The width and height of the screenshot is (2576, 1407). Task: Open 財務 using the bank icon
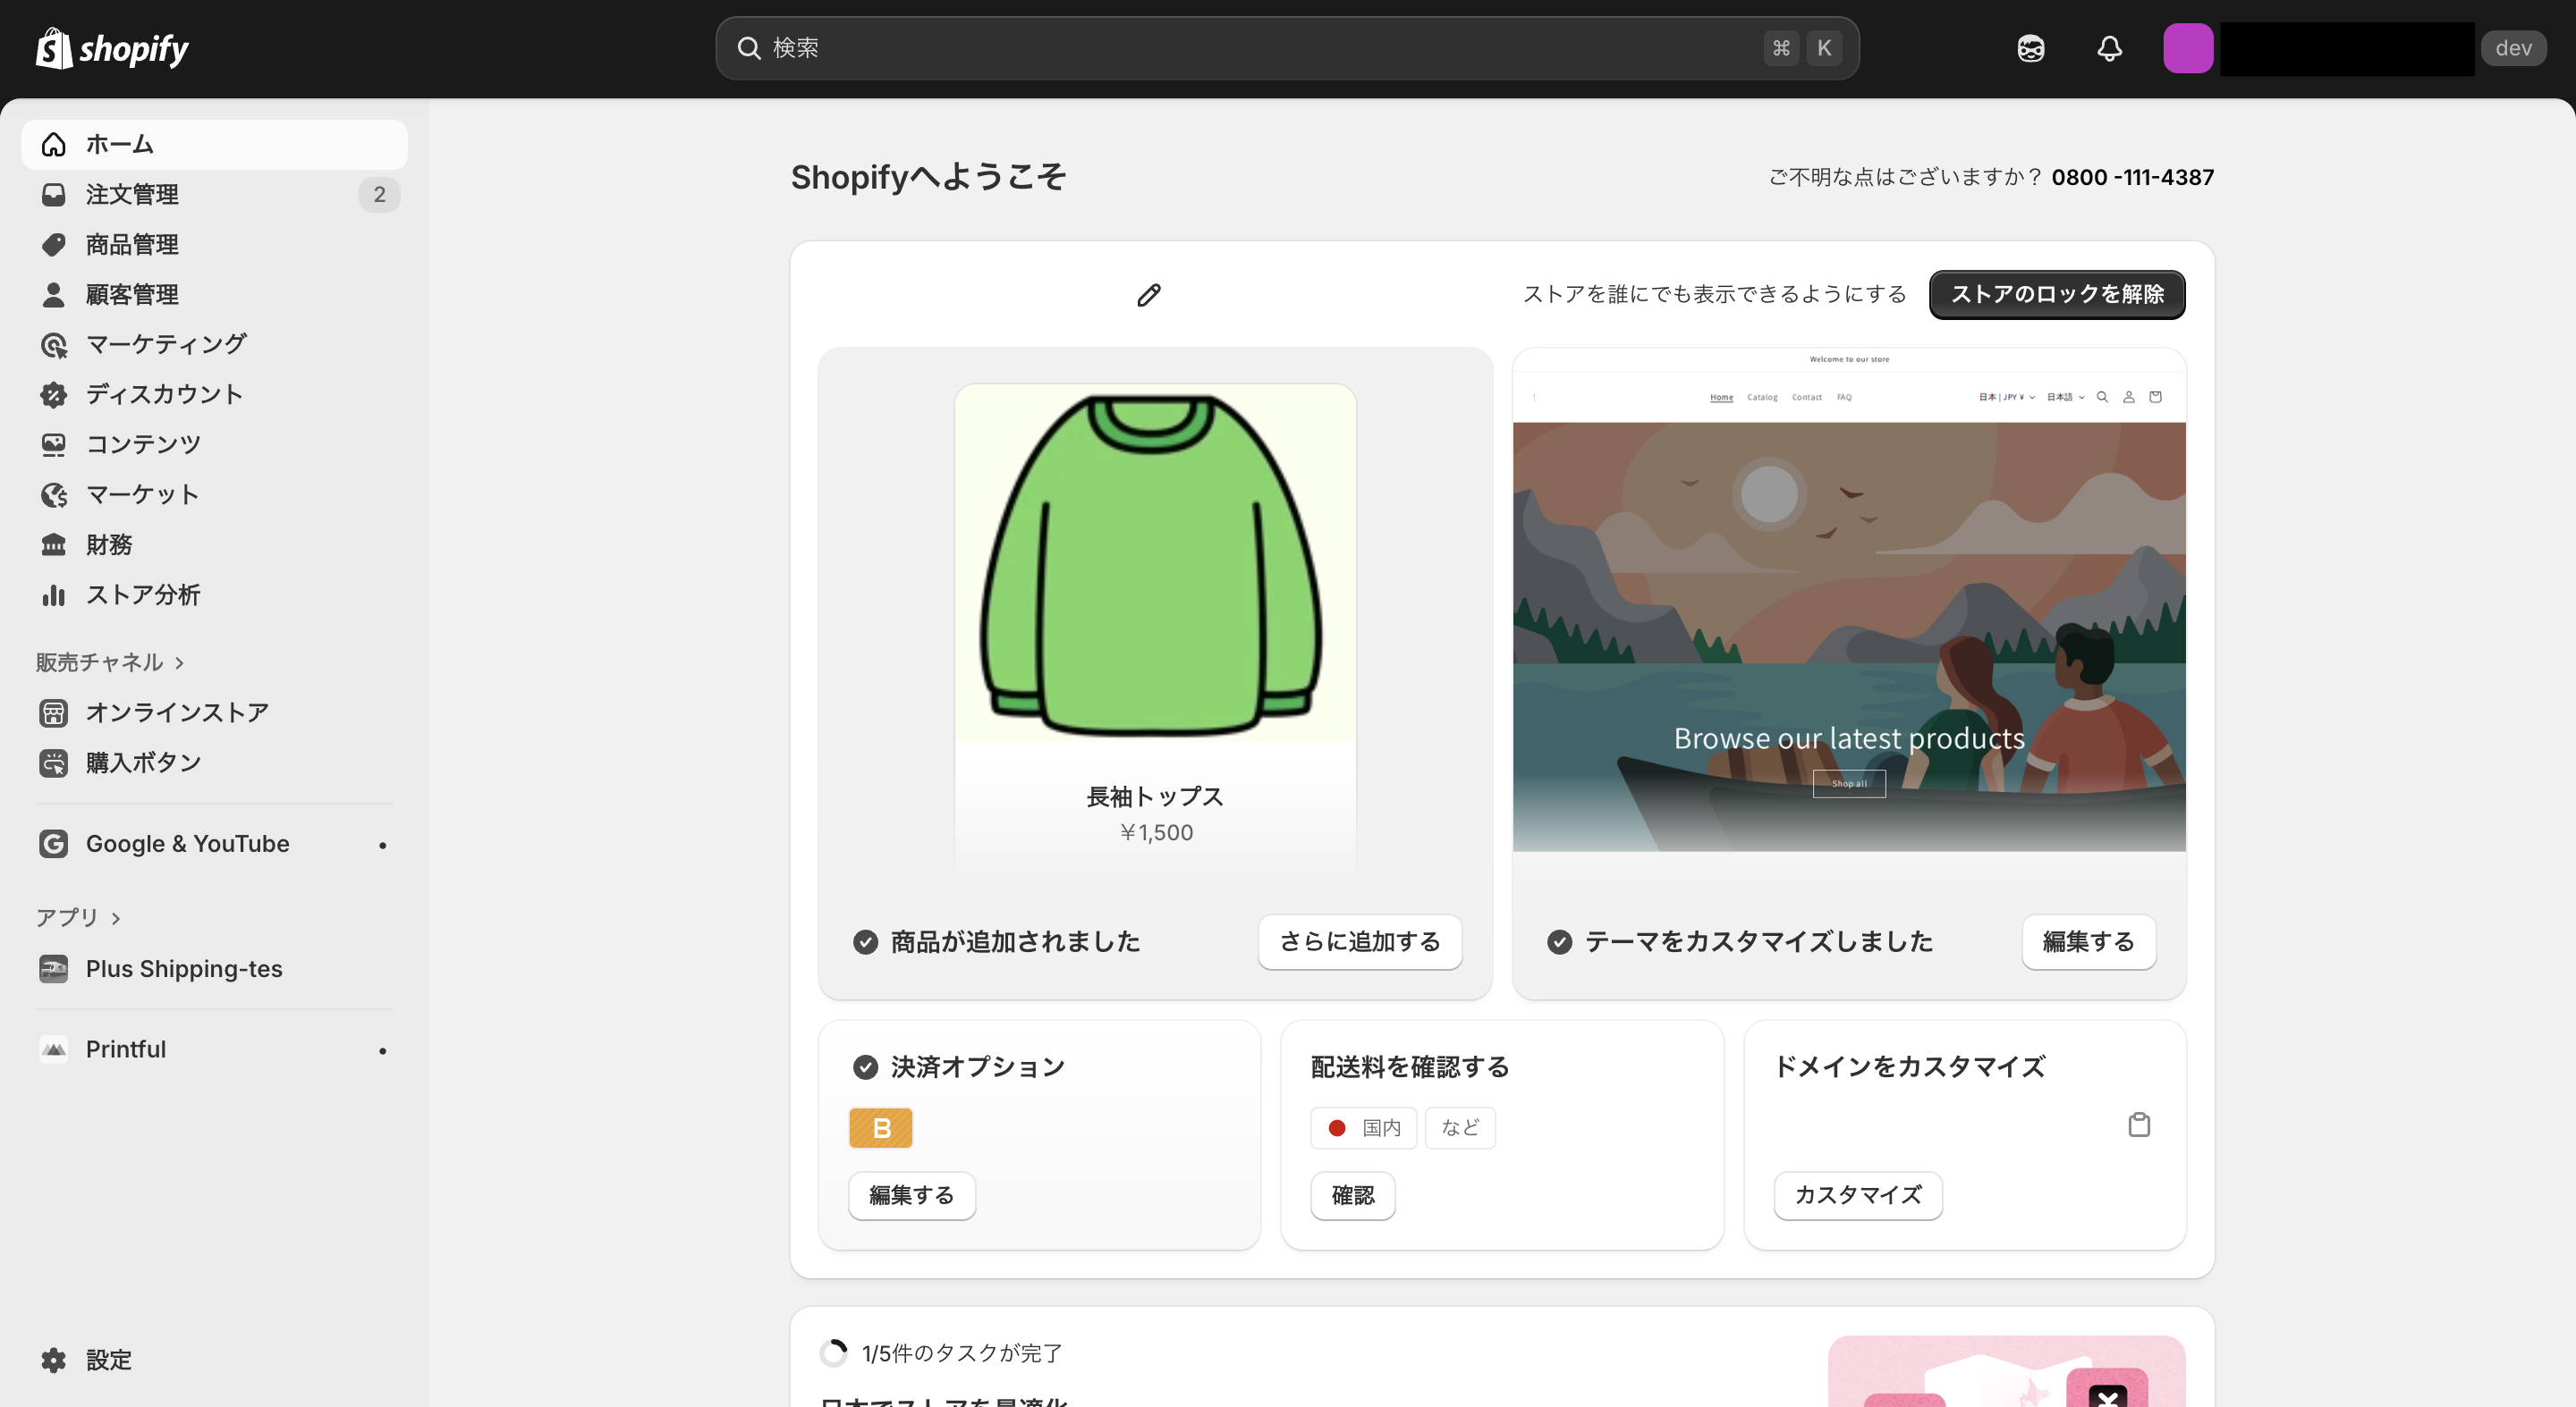point(54,543)
